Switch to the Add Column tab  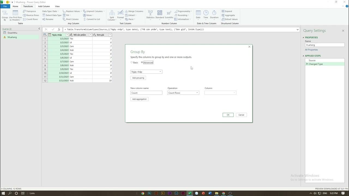pyautogui.click(x=44, y=6)
